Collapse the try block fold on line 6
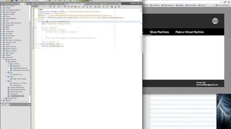This screenshot has height=129, width=231. click(x=36, y=20)
